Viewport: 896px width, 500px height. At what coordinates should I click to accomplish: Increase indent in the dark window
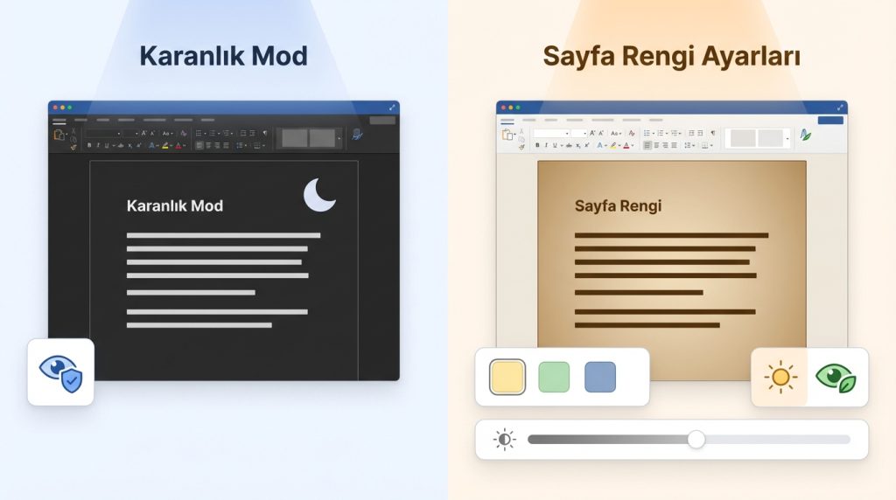coord(252,133)
